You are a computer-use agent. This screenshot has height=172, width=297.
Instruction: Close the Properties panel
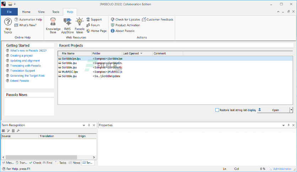[x=293, y=125]
